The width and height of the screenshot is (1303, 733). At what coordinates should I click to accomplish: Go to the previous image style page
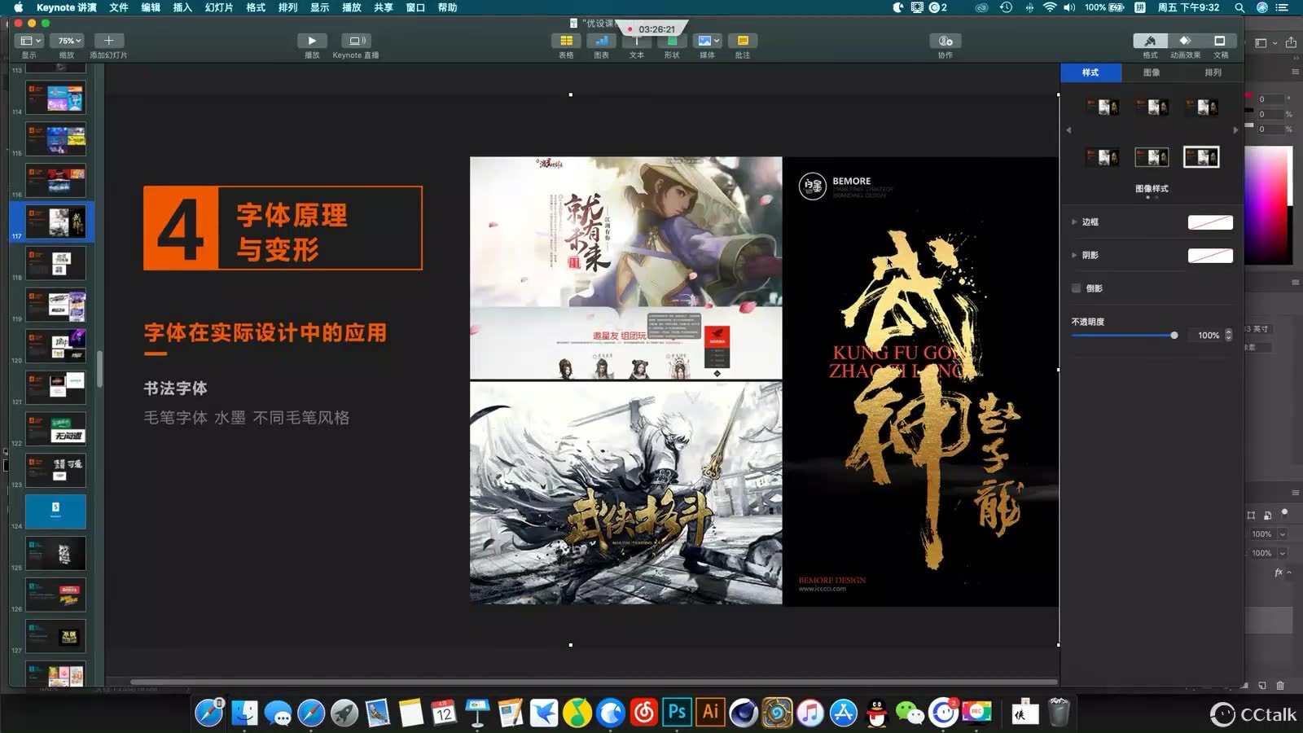tap(1068, 130)
